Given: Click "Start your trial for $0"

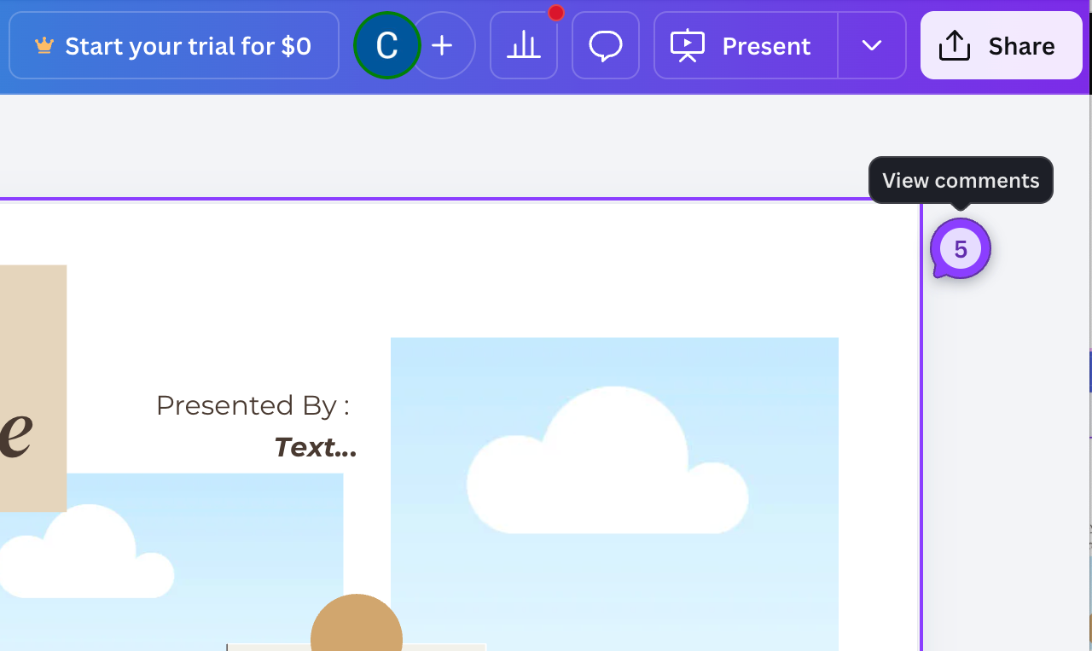Looking at the screenshot, I should click(188, 46).
